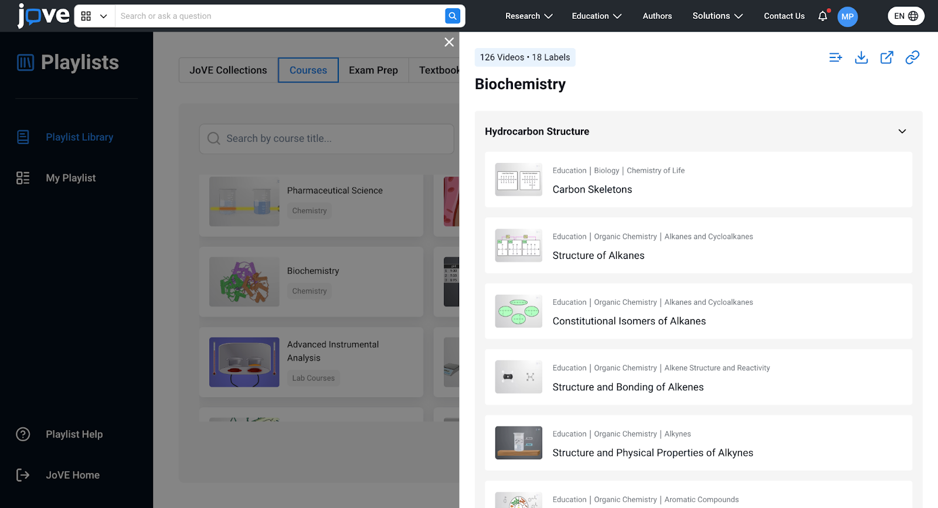The width and height of the screenshot is (938, 508).
Task: Open Playlist Library in sidebar
Action: (x=65, y=137)
